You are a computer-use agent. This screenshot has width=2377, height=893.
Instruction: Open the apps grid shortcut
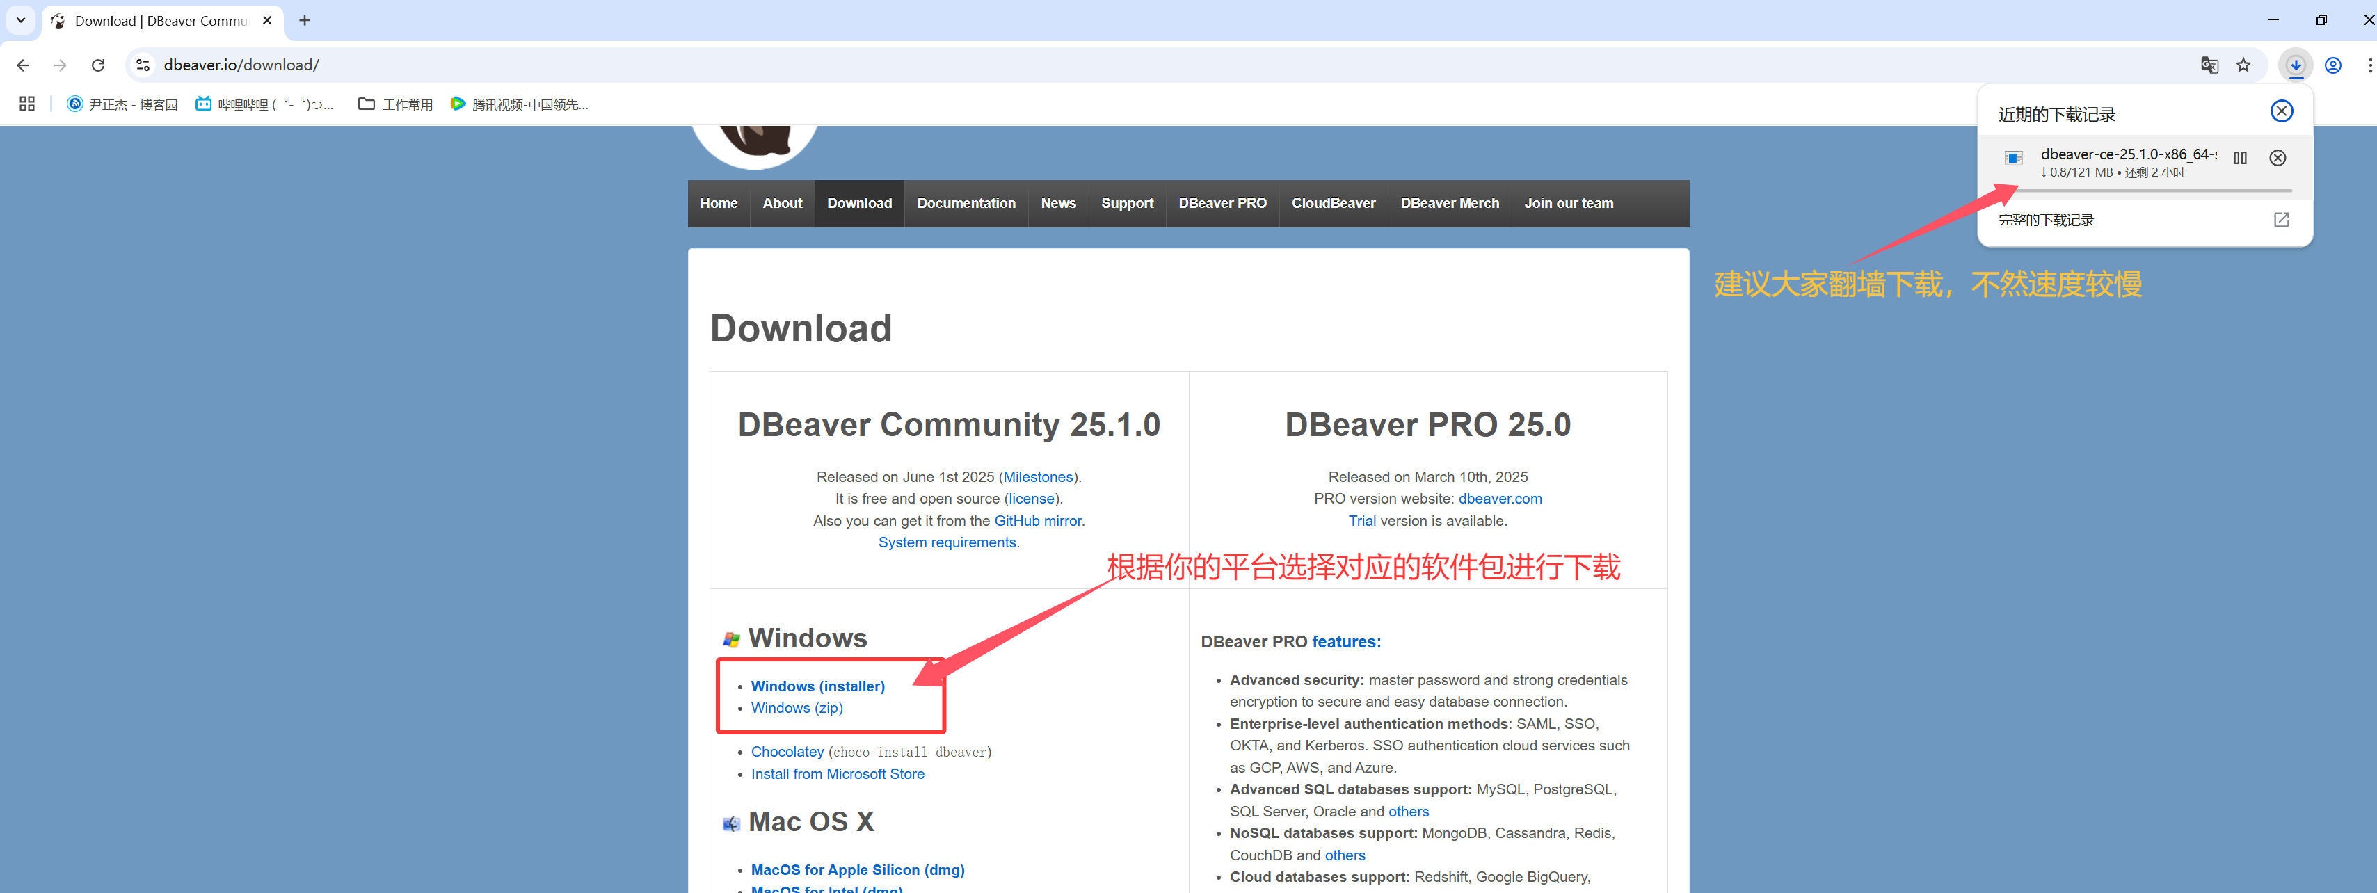pos(26,104)
